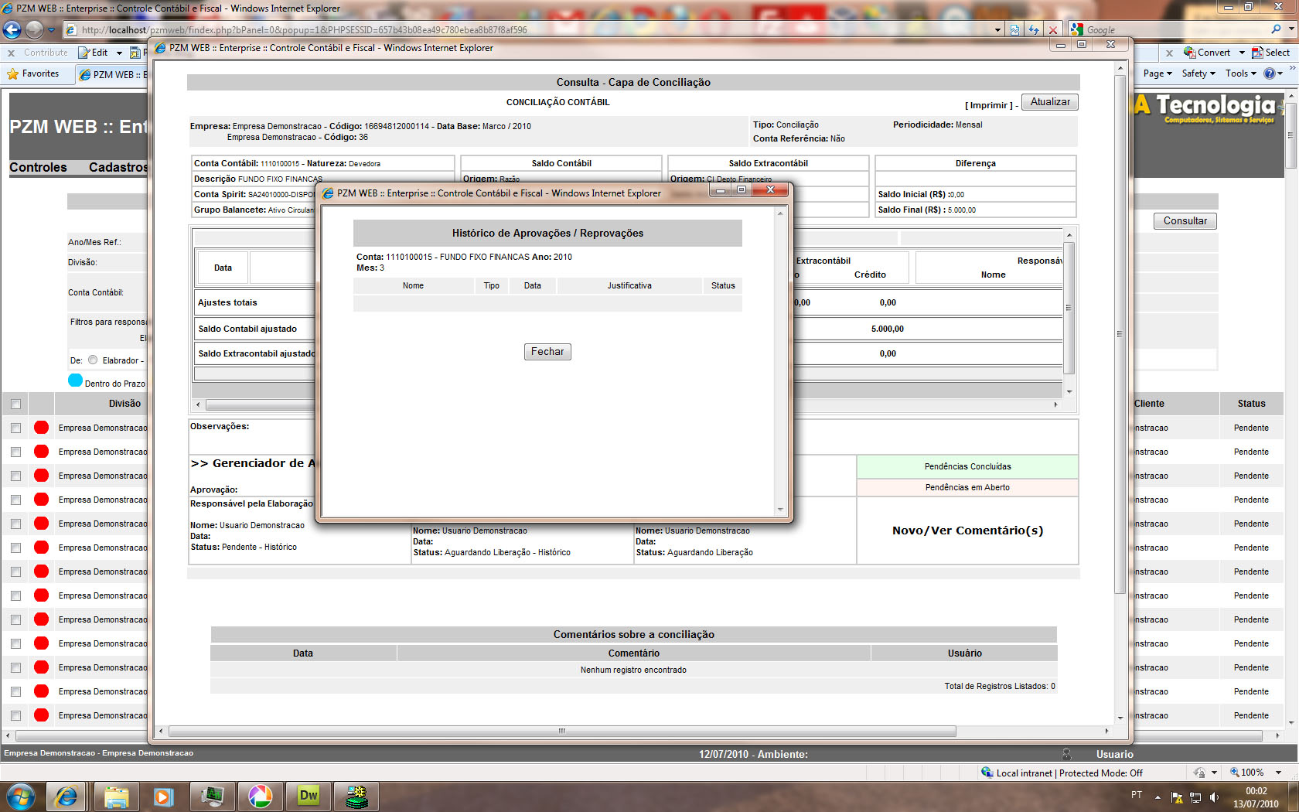Check the last visible row checkbox
Image resolution: width=1299 pixels, height=812 pixels.
point(16,715)
